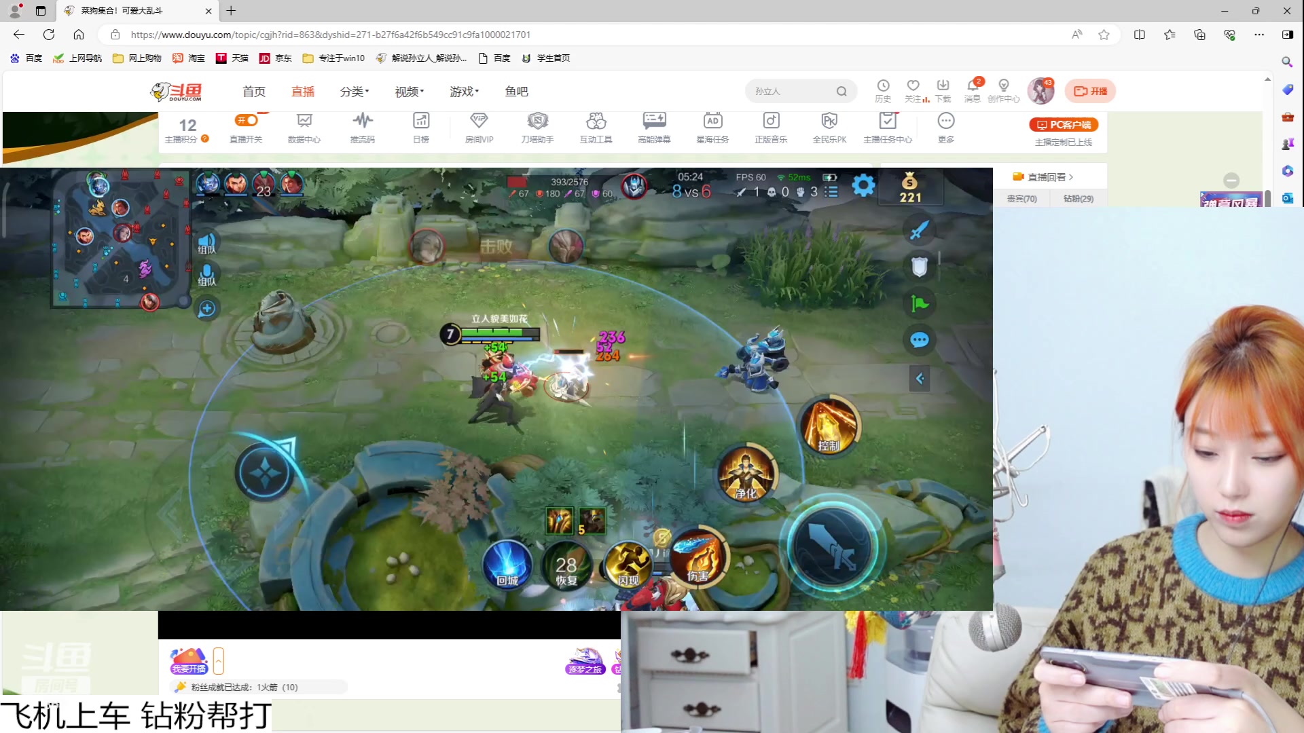1304x733 pixels.
Task: Open 学生首页 bookmark
Action: click(546, 58)
